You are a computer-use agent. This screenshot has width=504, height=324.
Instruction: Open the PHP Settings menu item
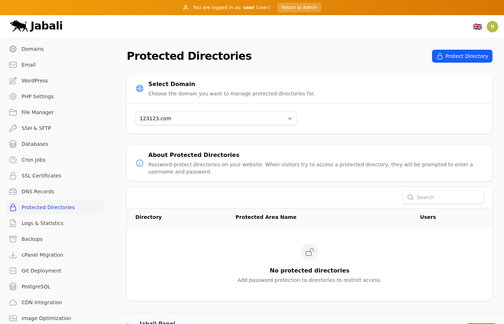point(37,96)
